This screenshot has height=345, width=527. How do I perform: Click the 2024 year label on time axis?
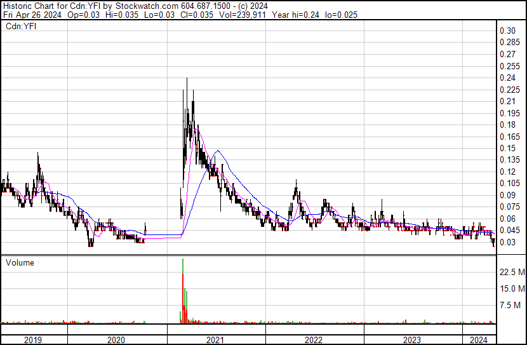tap(479, 340)
